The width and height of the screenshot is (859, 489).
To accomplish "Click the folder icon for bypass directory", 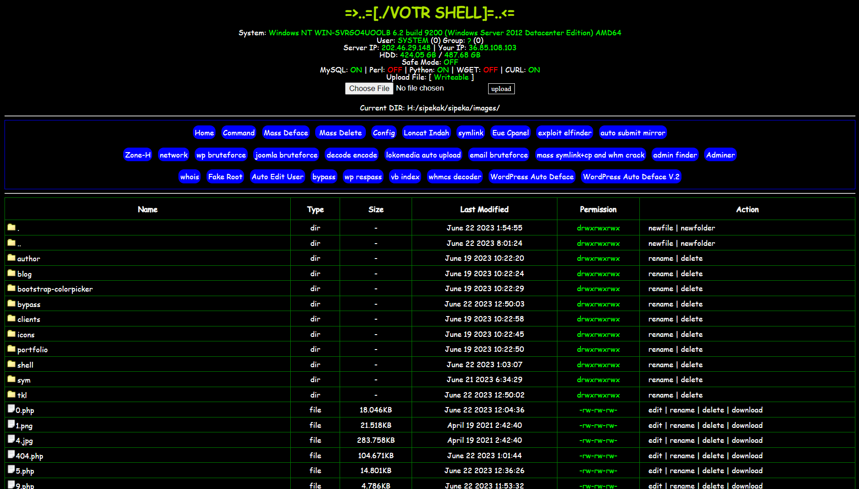I will pyautogui.click(x=11, y=303).
